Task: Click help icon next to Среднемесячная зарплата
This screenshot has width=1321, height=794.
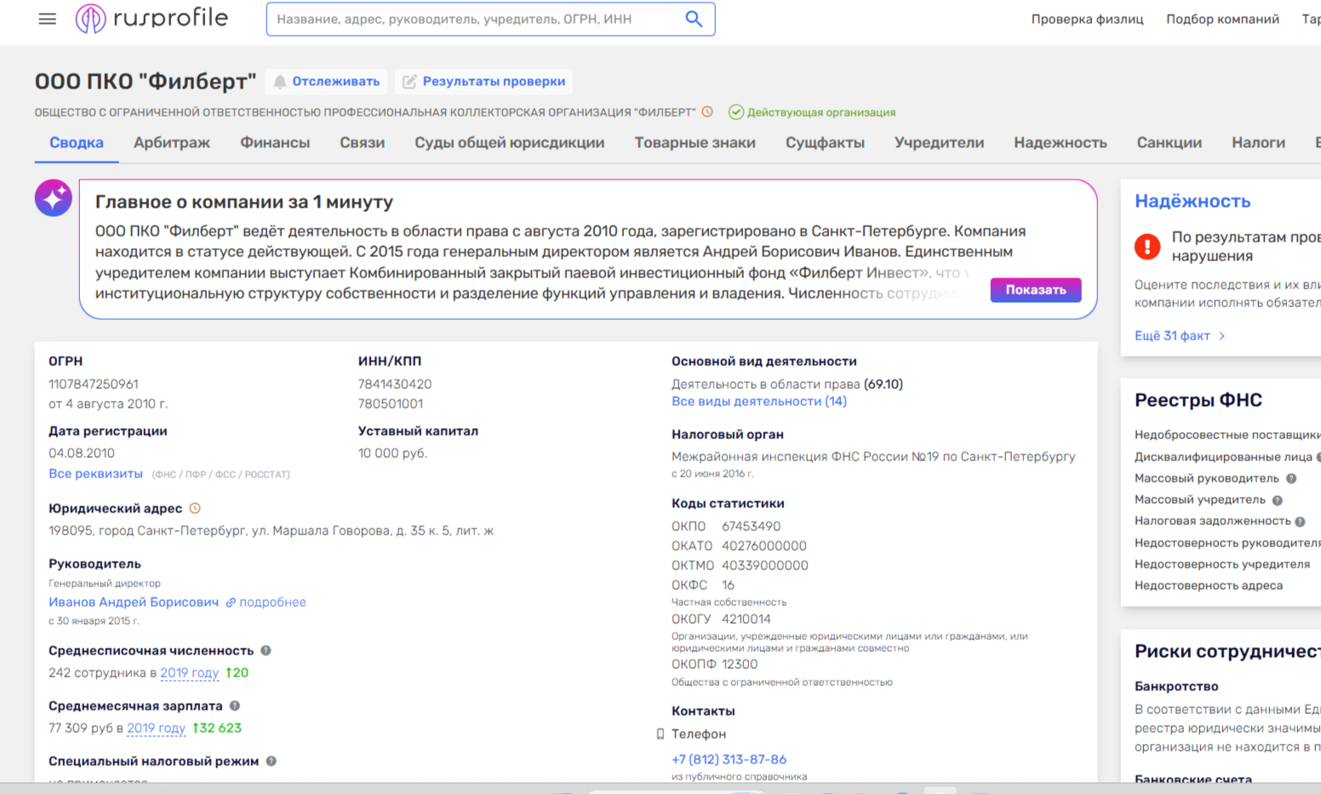Action: click(x=235, y=705)
